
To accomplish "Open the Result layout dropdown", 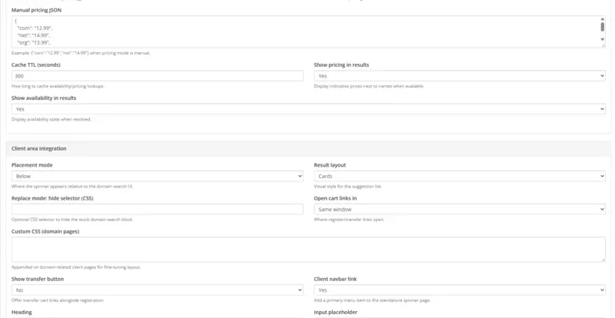I will (x=459, y=176).
